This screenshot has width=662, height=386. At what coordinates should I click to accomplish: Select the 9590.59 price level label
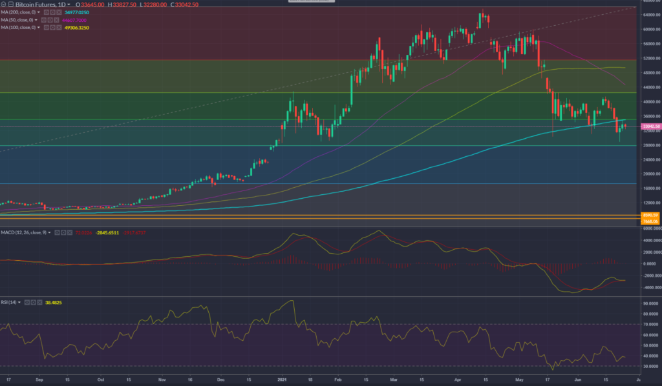point(650,215)
